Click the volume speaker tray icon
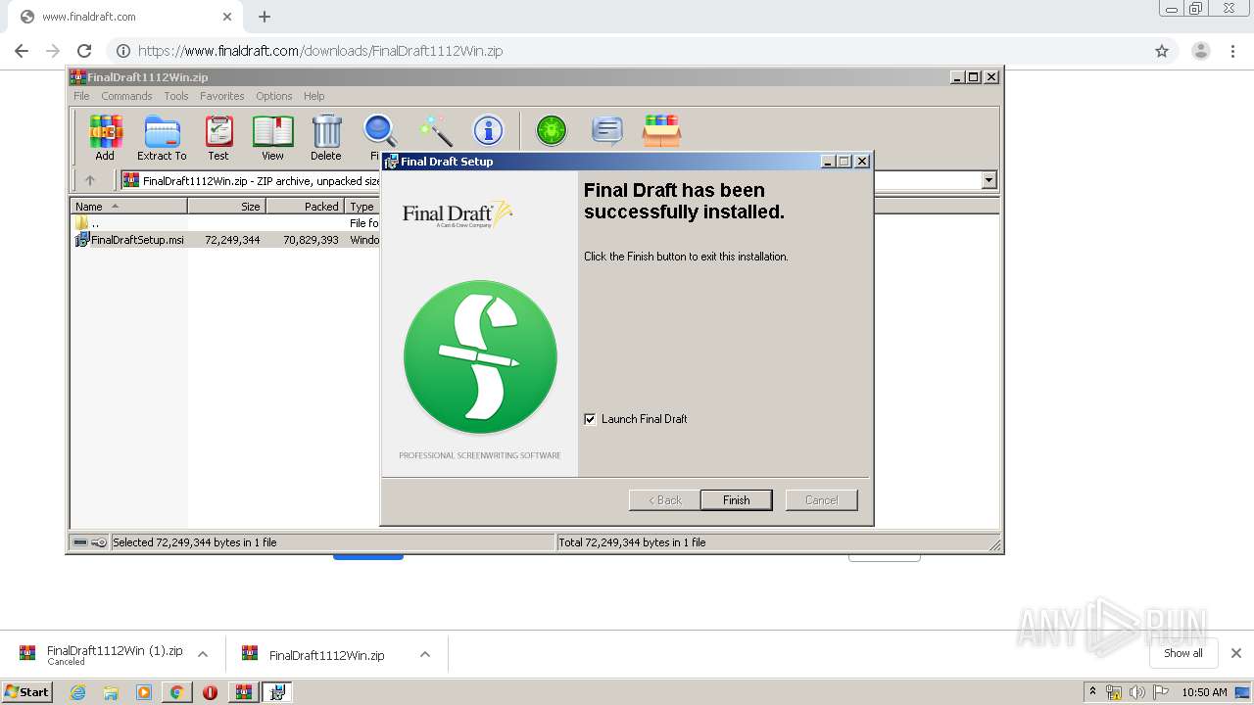 pyautogui.click(x=1137, y=692)
